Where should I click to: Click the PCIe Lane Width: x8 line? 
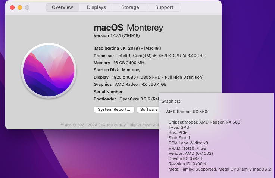tap(188, 143)
